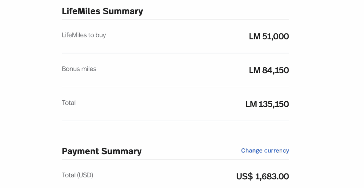Select the LM 51,000 miles amount
The image size is (364, 188).
[x=269, y=36]
